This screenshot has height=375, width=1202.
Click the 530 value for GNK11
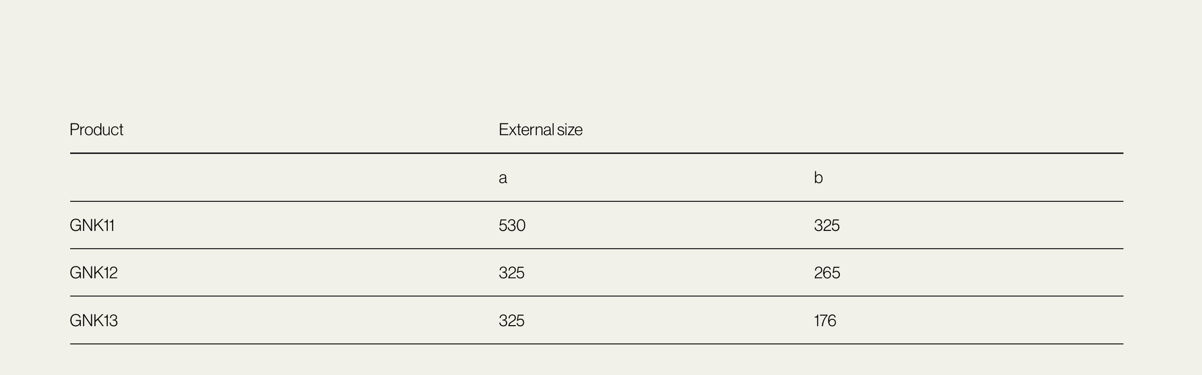(x=512, y=226)
